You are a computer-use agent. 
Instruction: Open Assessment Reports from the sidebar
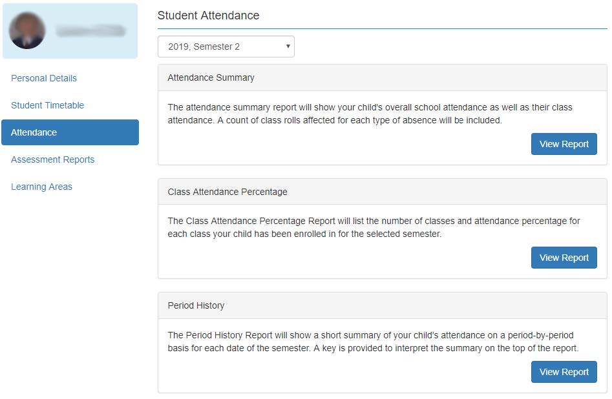(x=52, y=159)
